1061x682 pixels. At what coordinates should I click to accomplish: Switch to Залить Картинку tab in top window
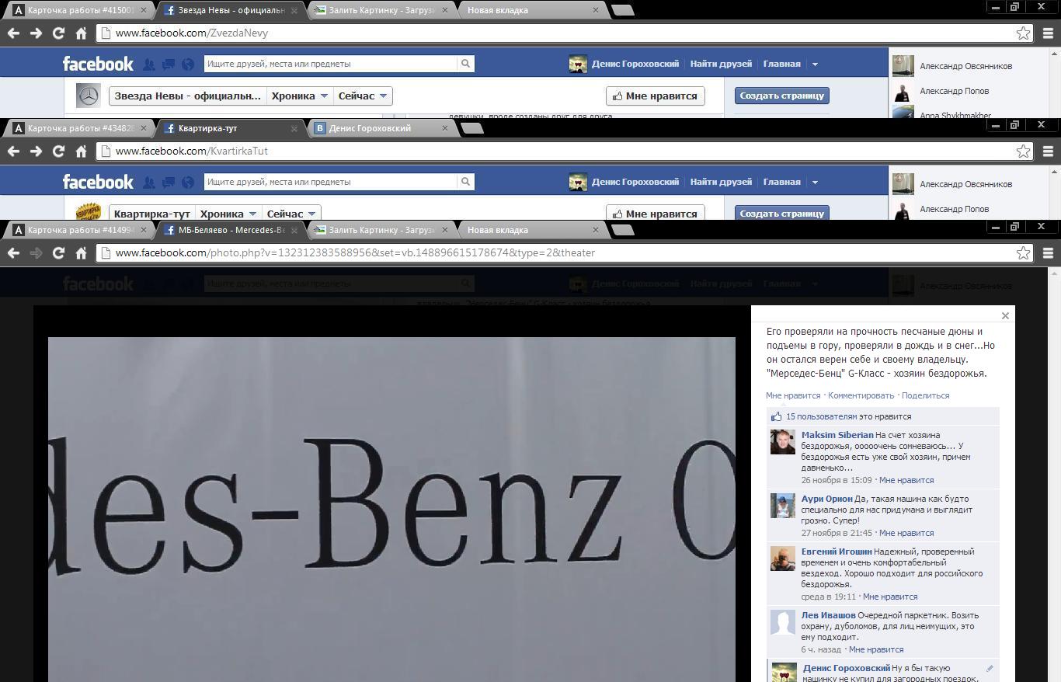coord(381,10)
